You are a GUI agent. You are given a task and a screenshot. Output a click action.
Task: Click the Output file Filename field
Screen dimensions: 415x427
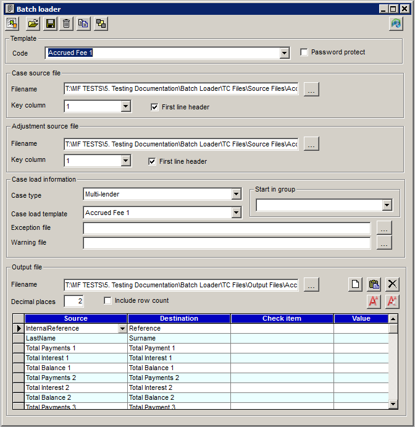[181, 285]
